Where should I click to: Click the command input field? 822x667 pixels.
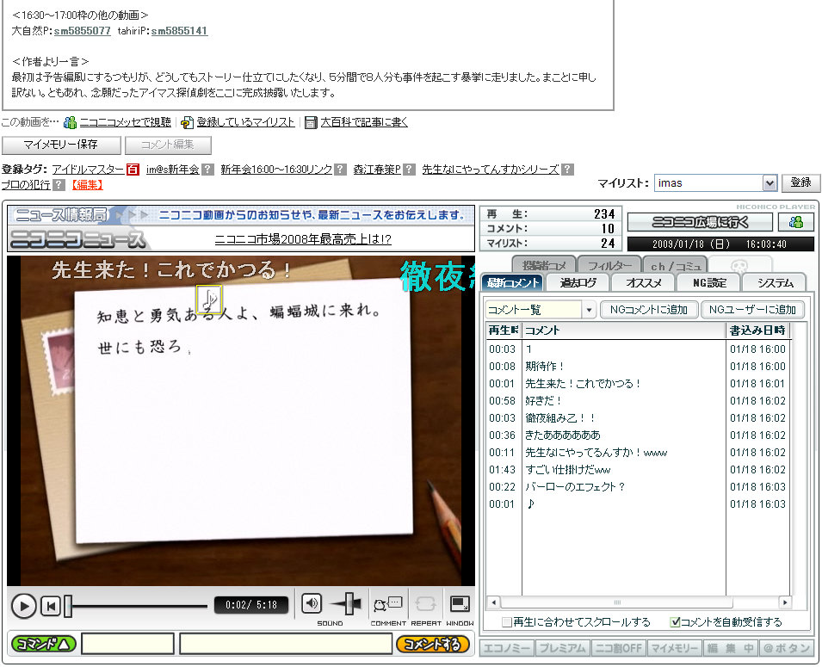127,644
